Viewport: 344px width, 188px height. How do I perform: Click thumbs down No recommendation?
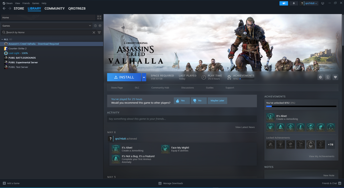click(199, 101)
